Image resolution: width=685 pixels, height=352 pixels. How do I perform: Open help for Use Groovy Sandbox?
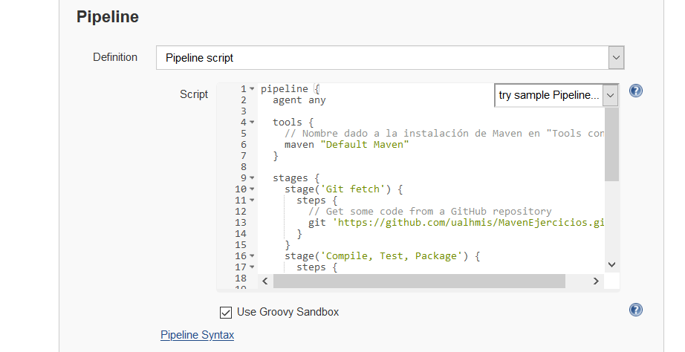coord(636,310)
